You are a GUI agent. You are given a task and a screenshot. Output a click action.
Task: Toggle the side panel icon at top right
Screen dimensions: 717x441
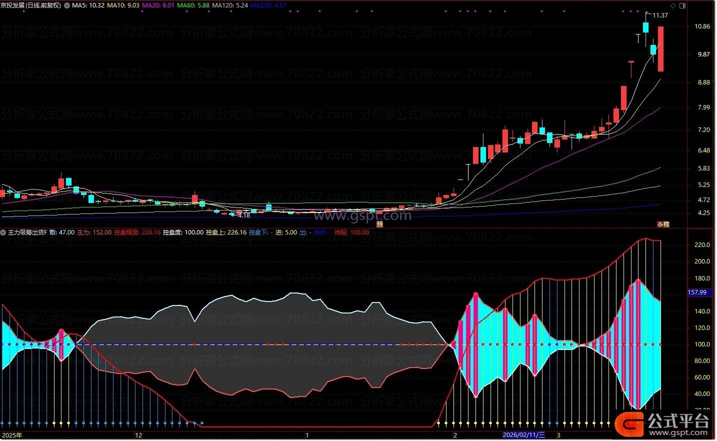click(683, 5)
